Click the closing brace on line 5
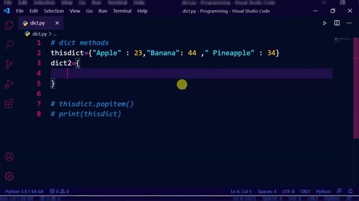The height and width of the screenshot is (201, 359). 53,84
